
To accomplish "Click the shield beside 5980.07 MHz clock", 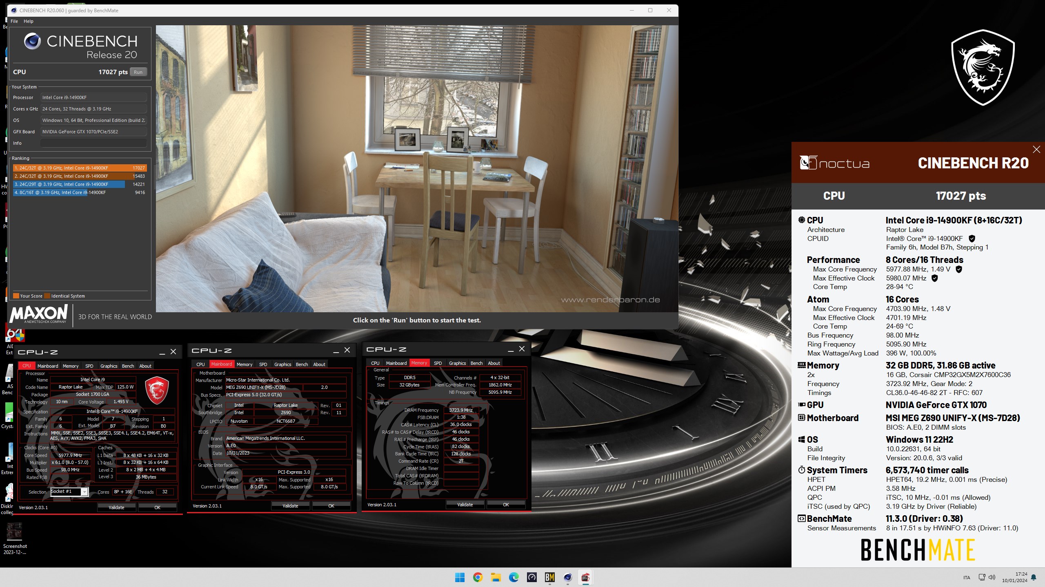I will pos(935,278).
